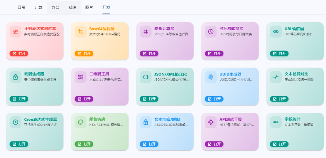326x158 pixels.
Task: Click the Base64 crop-style orange icon
Action: 81,32
